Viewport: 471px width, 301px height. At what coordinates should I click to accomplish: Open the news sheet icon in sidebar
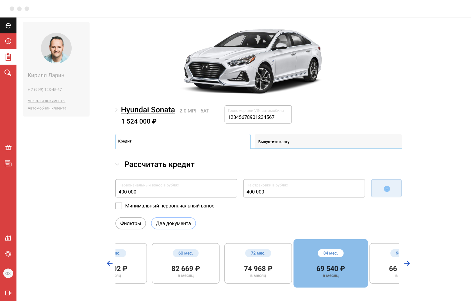pyautogui.click(x=8, y=163)
